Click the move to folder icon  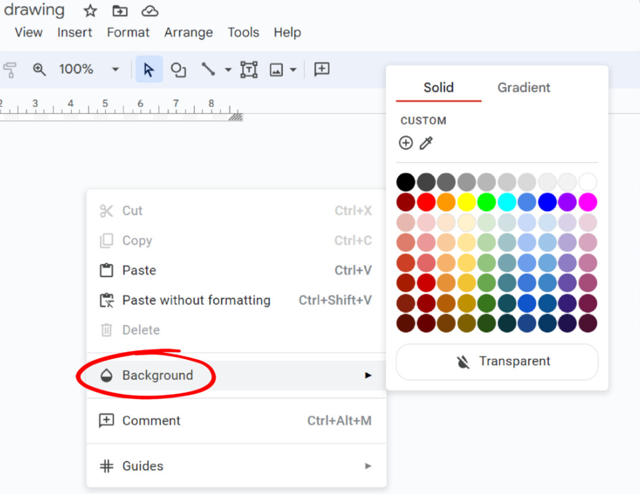pos(119,11)
